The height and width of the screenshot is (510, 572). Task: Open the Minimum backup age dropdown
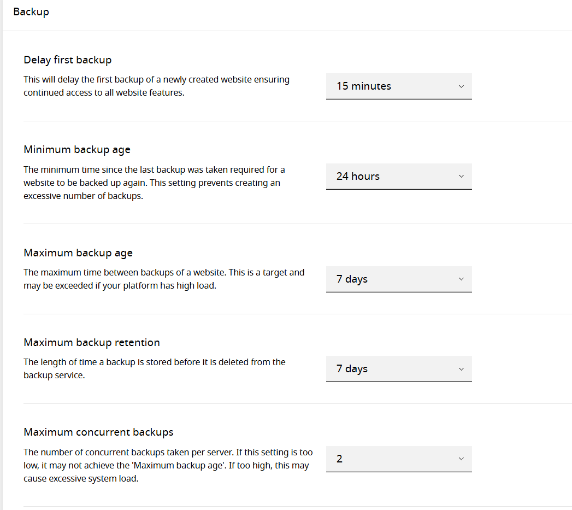(398, 176)
